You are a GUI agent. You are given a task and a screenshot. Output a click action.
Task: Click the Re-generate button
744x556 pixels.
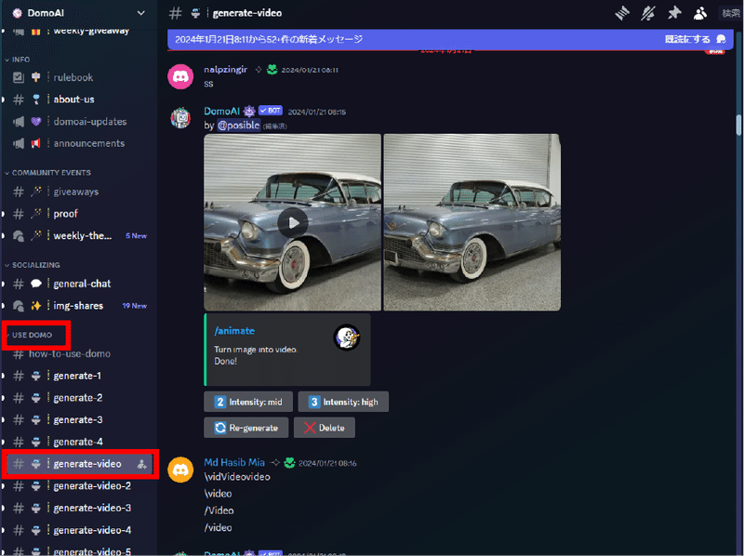coord(246,428)
